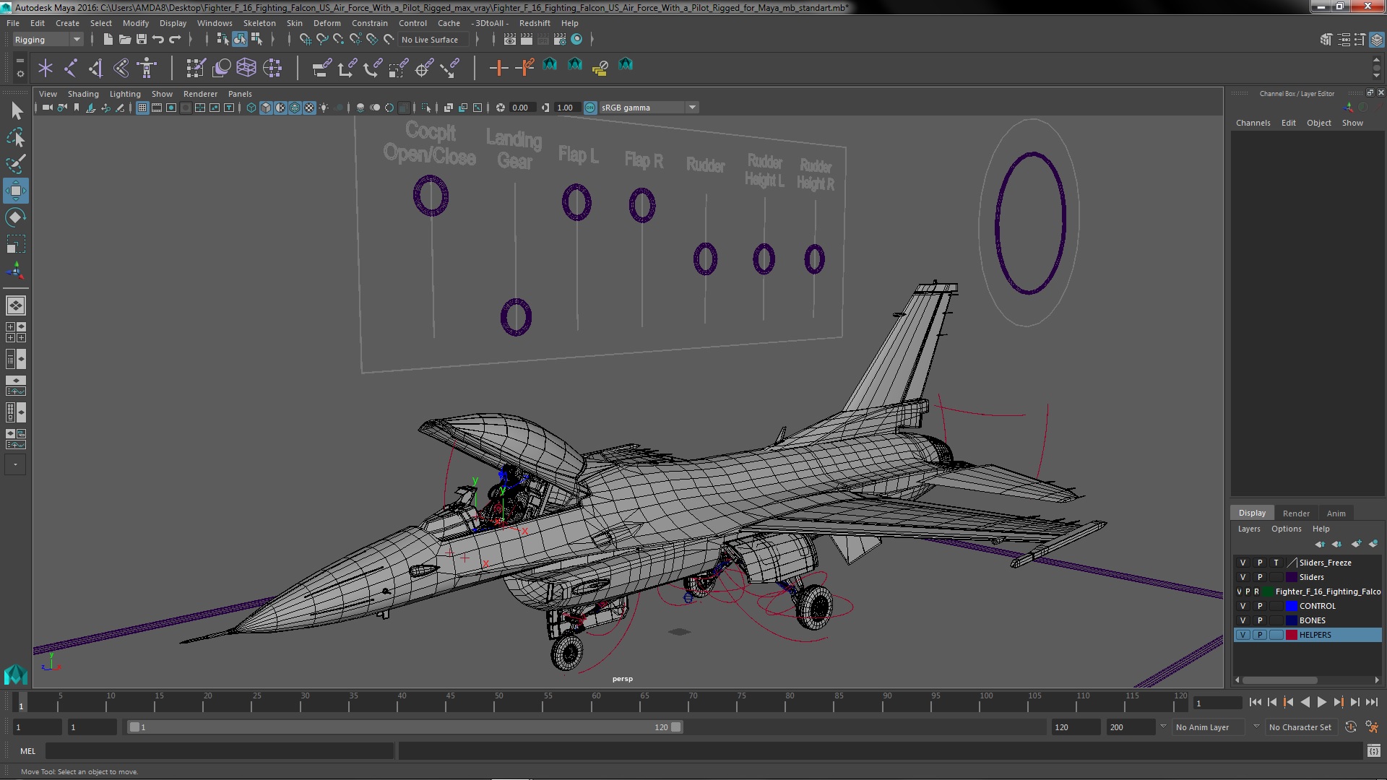The width and height of the screenshot is (1387, 780).
Task: Play the animation forwards
Action: coord(1322,702)
